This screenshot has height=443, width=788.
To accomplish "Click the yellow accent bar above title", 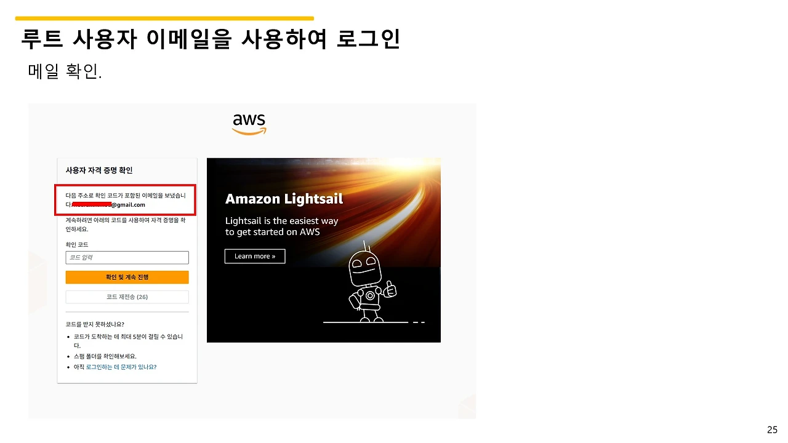I will tap(165, 18).
